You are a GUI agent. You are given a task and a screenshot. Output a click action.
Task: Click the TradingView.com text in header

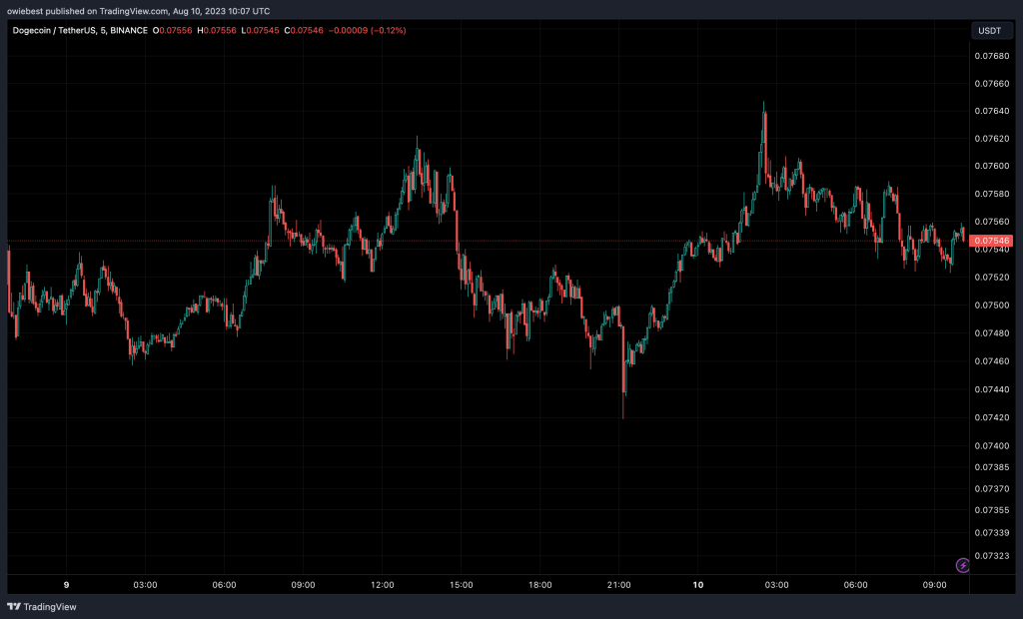(x=129, y=10)
